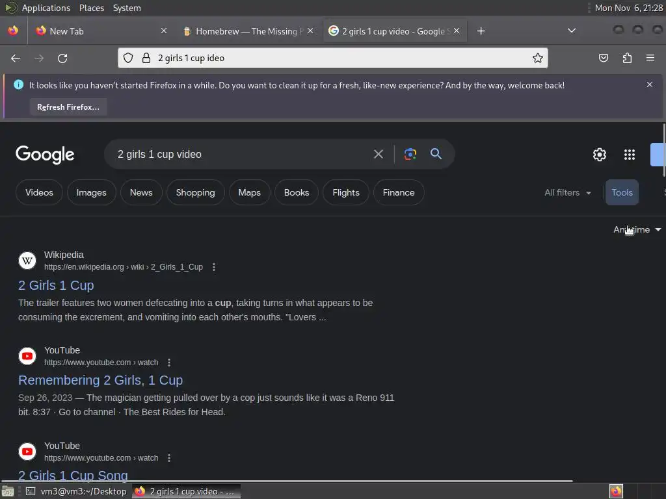List all tabs with the chevron
Screen dimensions: 666x499
(x=572, y=31)
